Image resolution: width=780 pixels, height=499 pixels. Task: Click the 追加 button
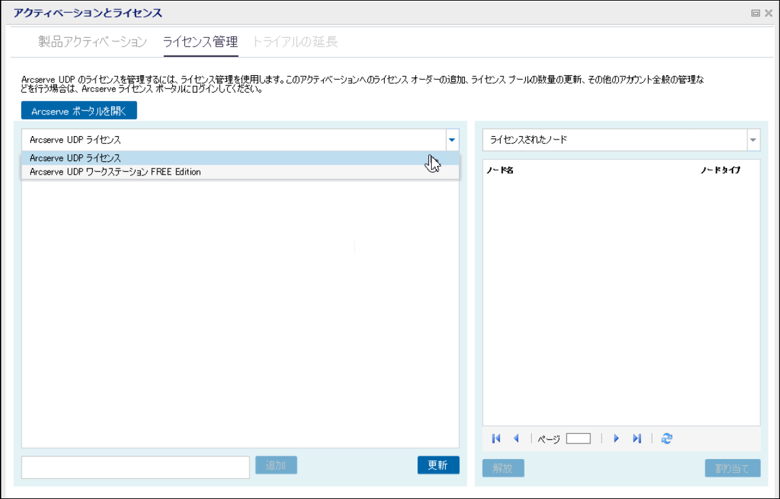click(x=276, y=465)
